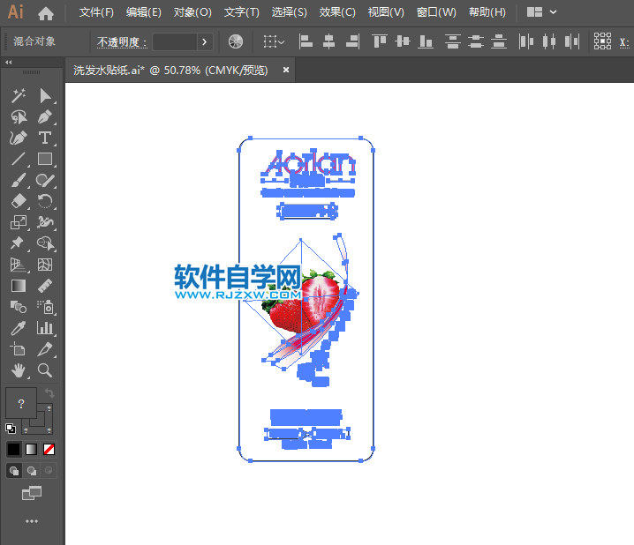
Task: Select the Eraser tool
Action: coord(19,201)
